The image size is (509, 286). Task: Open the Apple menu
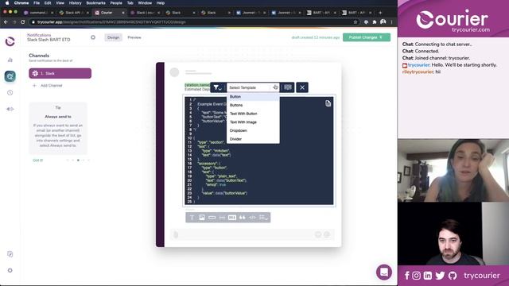click(7, 3)
